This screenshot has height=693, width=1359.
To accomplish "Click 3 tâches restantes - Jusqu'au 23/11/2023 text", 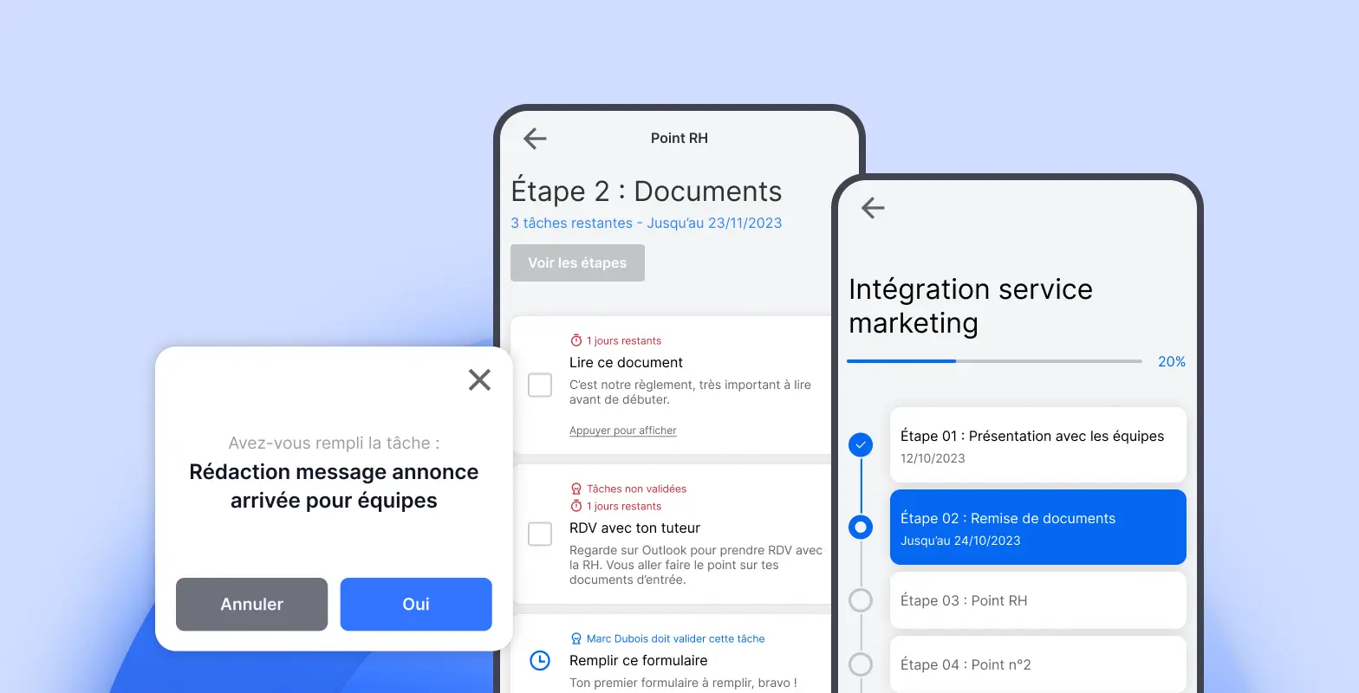I will click(x=646, y=223).
